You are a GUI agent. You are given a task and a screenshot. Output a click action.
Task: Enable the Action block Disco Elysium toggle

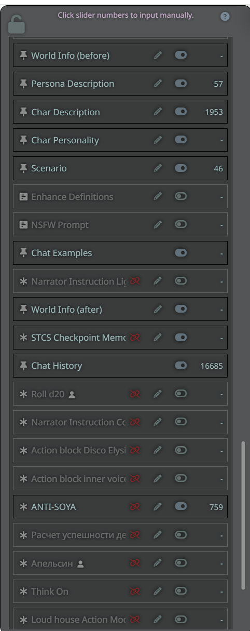click(180, 450)
